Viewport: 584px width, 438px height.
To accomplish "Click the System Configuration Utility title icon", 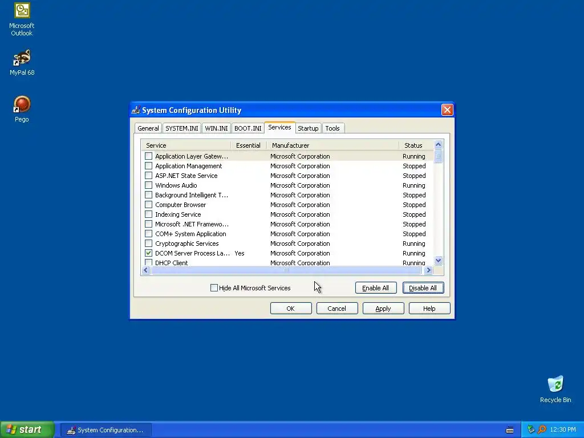I will (x=136, y=110).
